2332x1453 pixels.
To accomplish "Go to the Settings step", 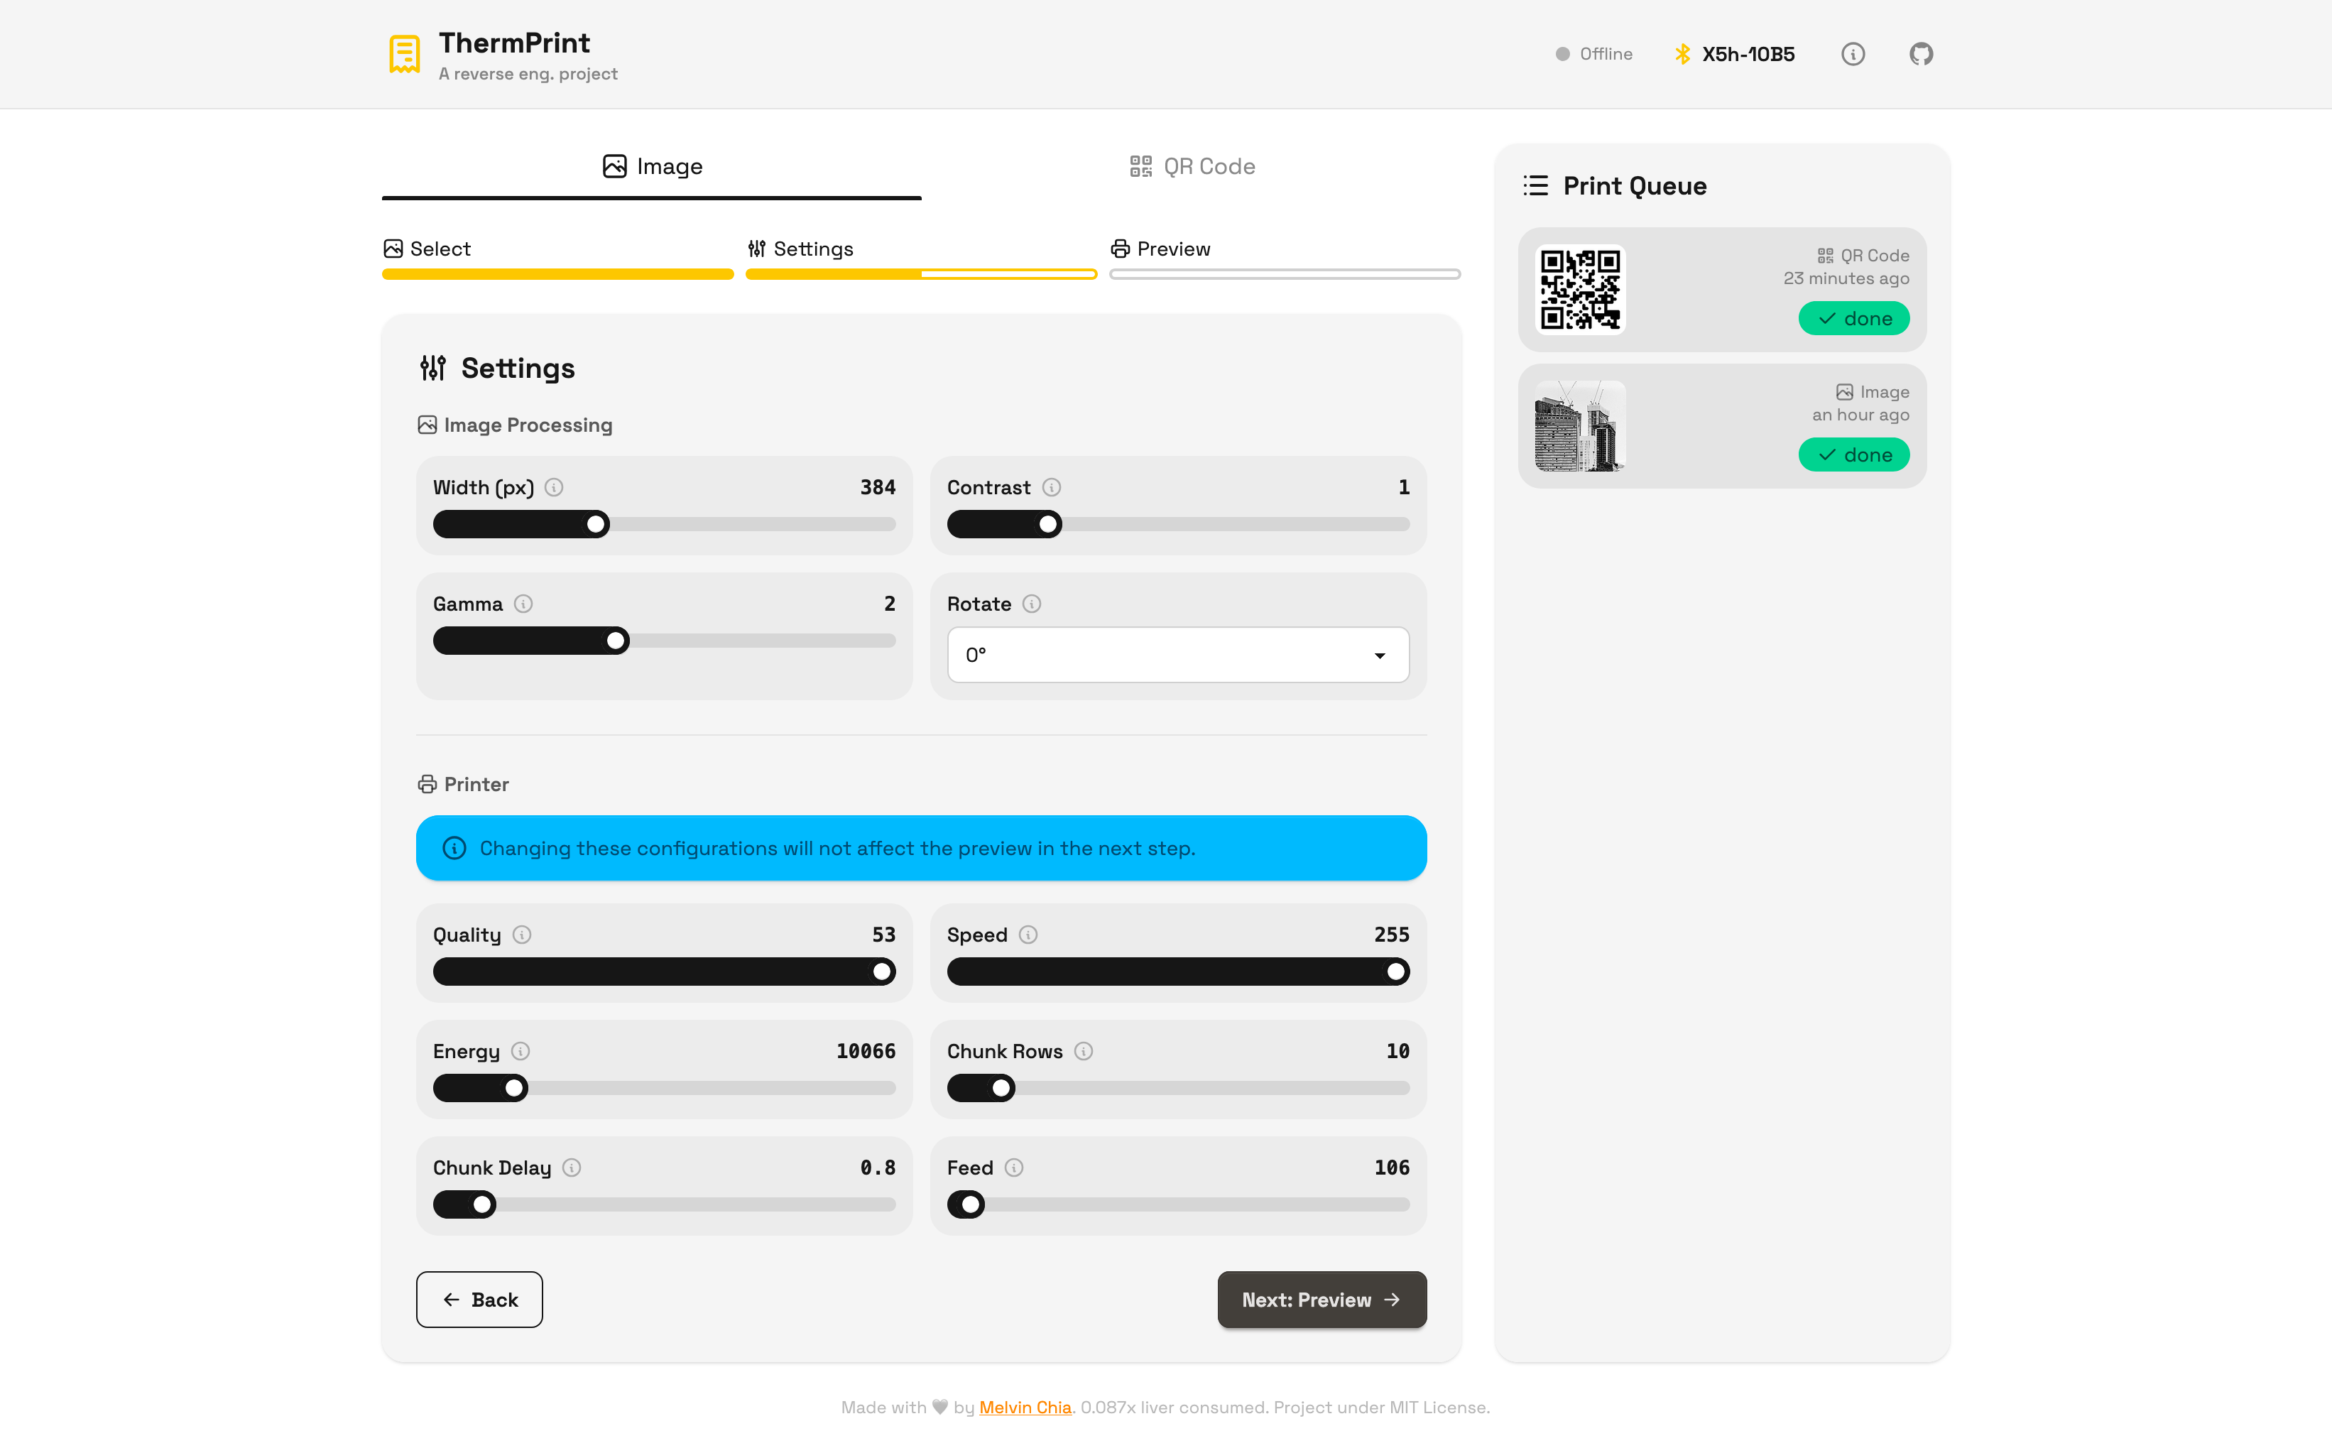I will [920, 259].
